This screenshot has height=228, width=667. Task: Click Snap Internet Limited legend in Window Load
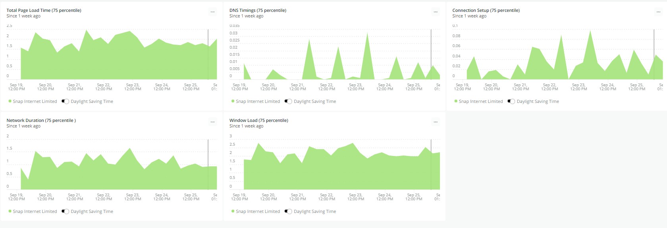[x=258, y=211]
